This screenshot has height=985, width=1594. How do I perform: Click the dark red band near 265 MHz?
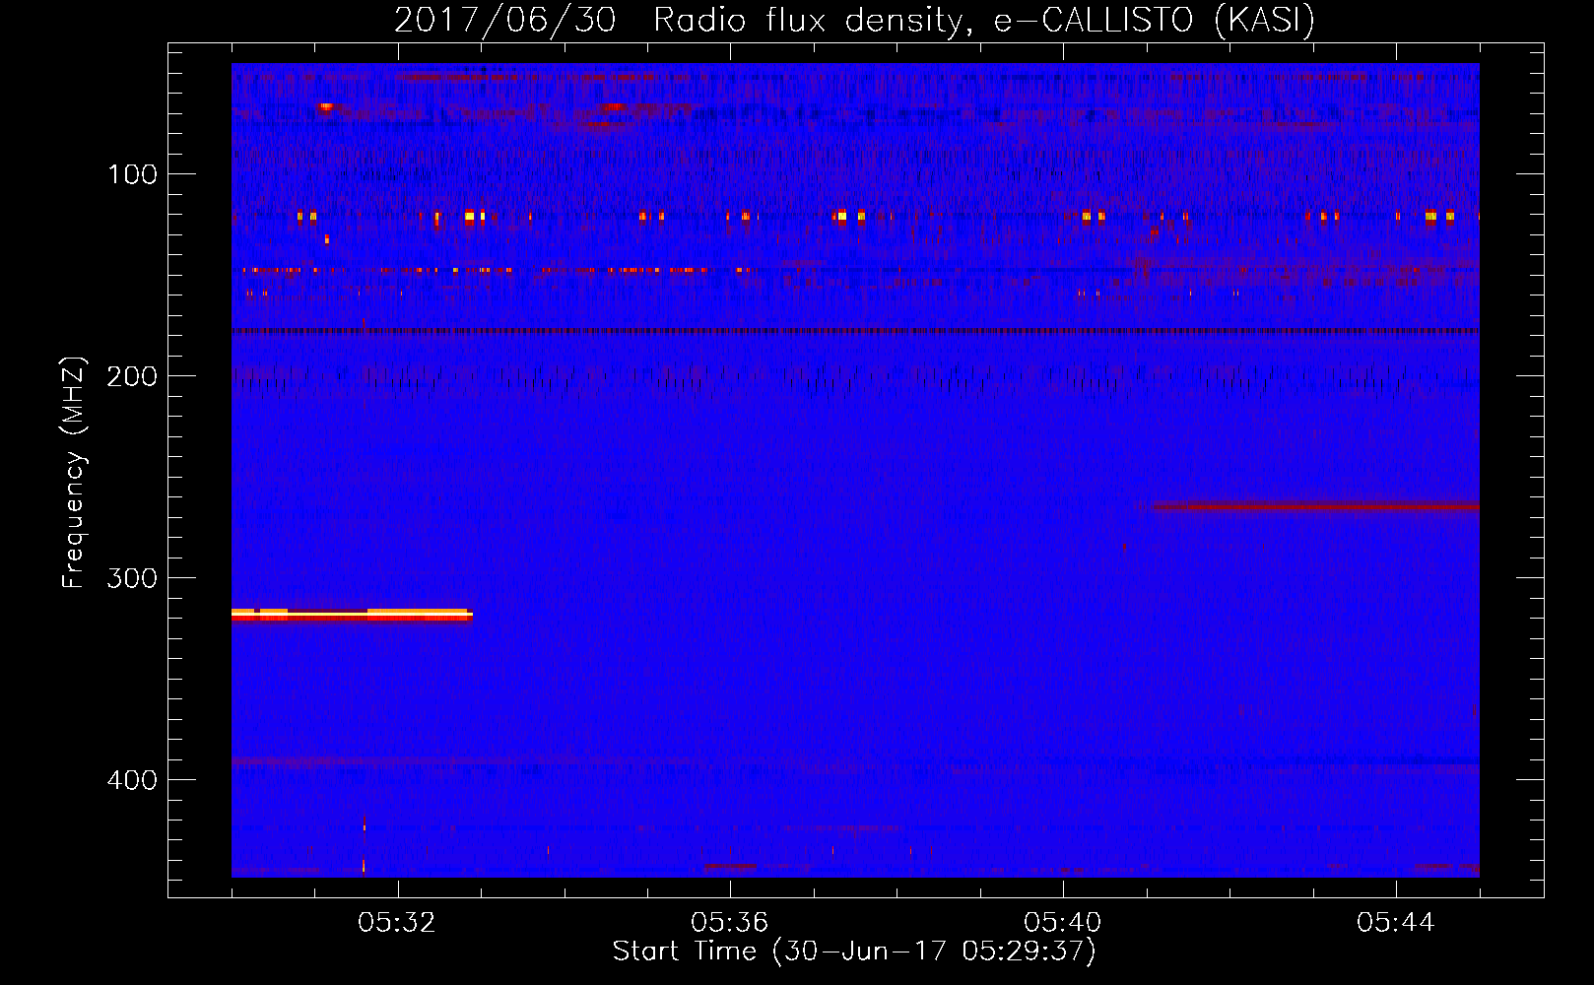coord(1315,507)
